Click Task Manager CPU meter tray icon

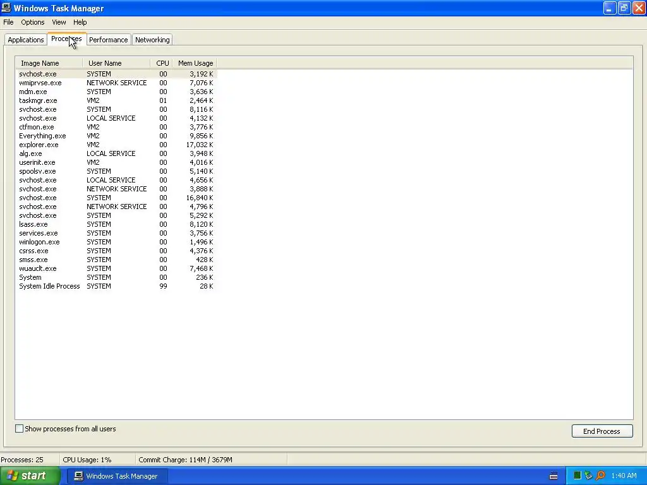pyautogui.click(x=577, y=476)
